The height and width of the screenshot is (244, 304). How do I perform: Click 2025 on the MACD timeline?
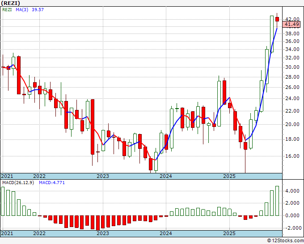coord(229,233)
